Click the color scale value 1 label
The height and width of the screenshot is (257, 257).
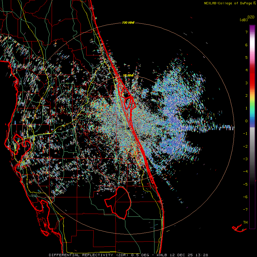point(246,108)
